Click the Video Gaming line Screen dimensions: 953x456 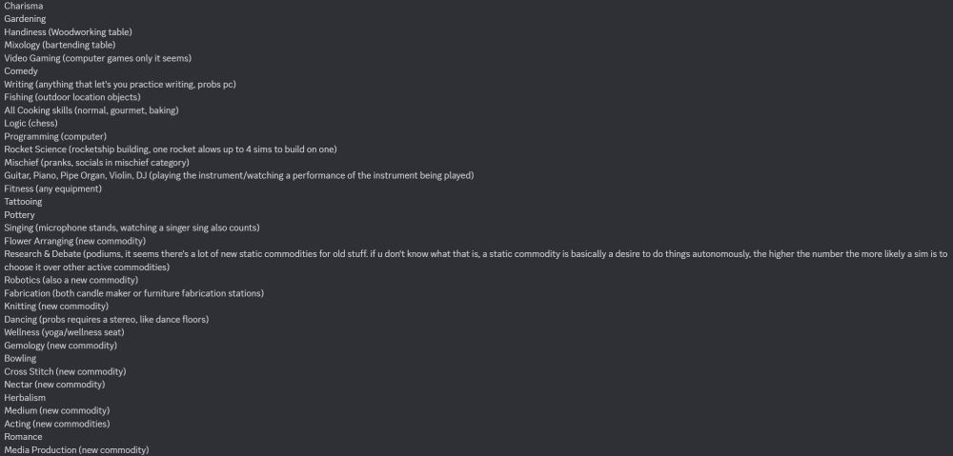(98, 58)
